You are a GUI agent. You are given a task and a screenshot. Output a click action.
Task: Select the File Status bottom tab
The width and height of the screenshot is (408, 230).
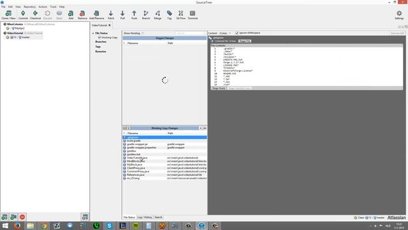pos(129,217)
